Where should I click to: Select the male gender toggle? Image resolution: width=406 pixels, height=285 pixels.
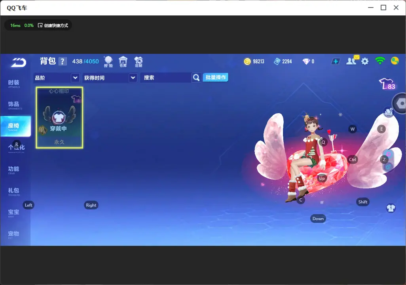388,167
